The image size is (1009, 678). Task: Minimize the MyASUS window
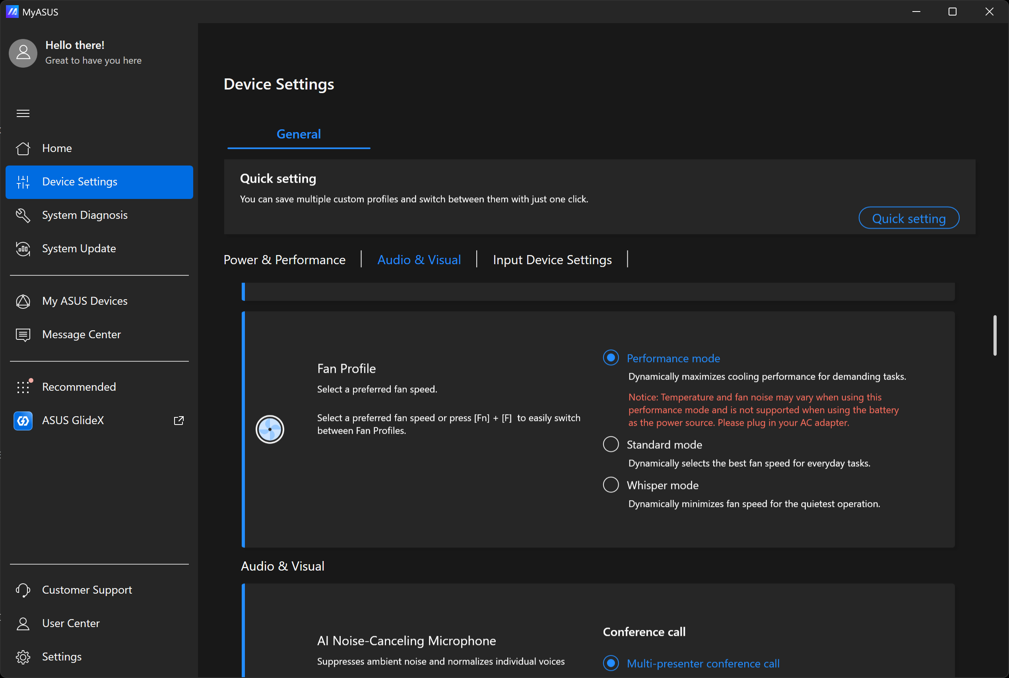pos(916,12)
